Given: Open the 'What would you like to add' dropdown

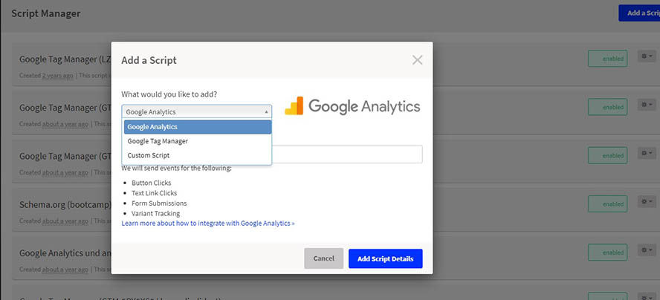Looking at the screenshot, I should point(196,111).
